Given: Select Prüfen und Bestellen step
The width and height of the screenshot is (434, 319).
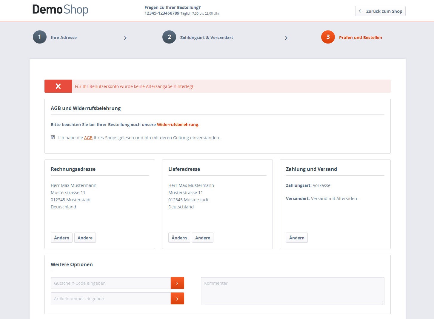Looking at the screenshot, I should pyautogui.click(x=360, y=38).
